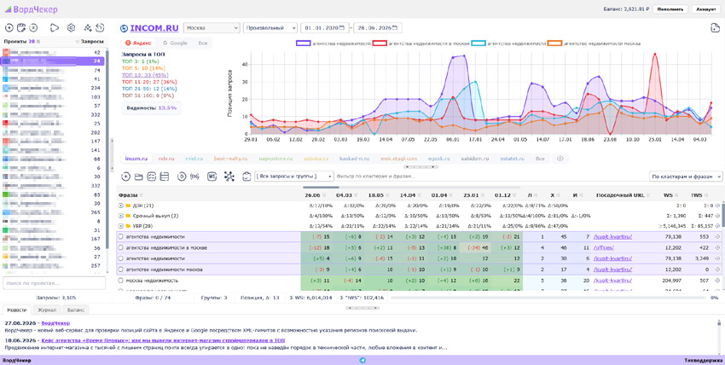Viewport: 725px width, 365px height.
Task: Click the WS frequency icon in phrases toolbar
Action: [x=212, y=176]
